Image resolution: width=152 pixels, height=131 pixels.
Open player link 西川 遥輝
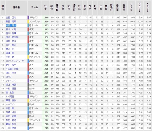11,33
